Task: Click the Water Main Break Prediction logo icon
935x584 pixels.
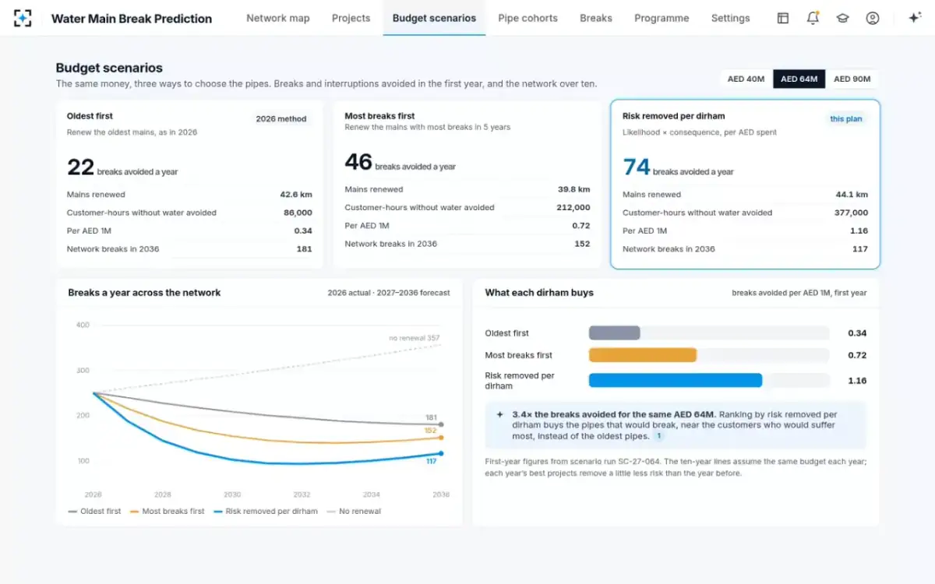Action: [23, 18]
